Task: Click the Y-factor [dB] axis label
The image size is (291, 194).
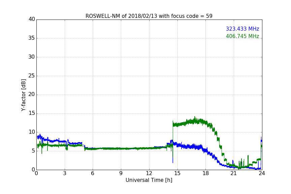Action: coord(23,95)
